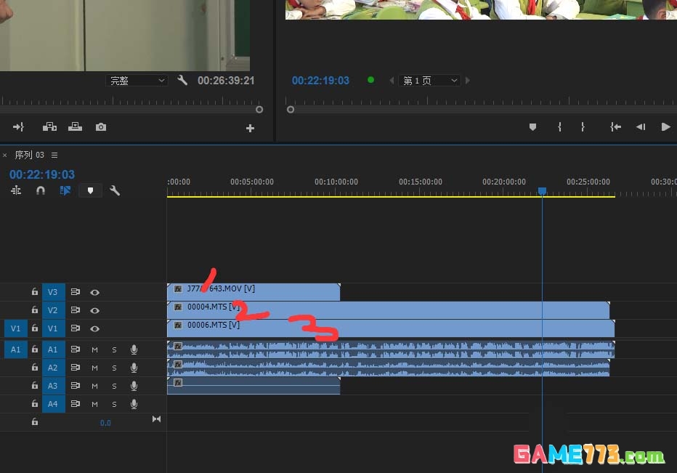Click the master track volume value 0.0
Screen dimensions: 677x473
point(105,423)
